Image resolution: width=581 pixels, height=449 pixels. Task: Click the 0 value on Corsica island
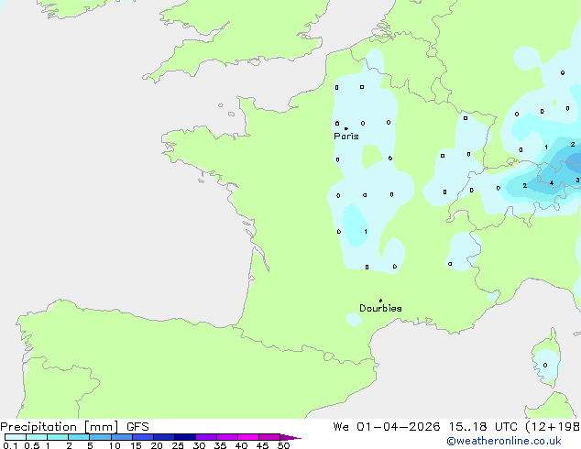pos(545,365)
